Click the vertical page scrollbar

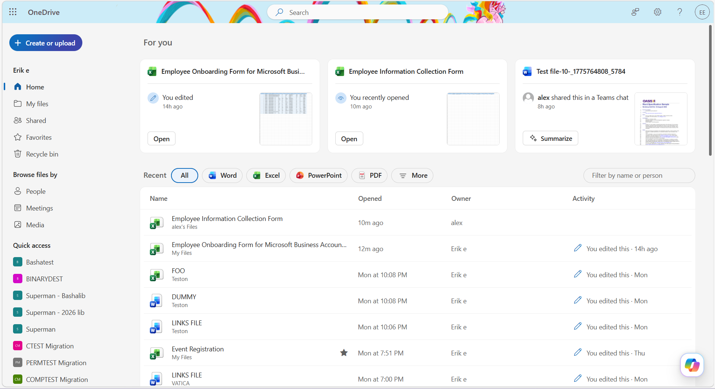tap(710, 91)
